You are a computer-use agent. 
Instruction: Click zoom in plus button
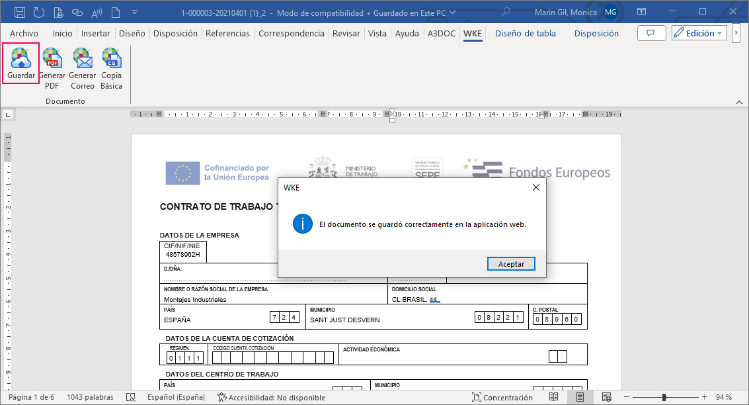click(705, 397)
